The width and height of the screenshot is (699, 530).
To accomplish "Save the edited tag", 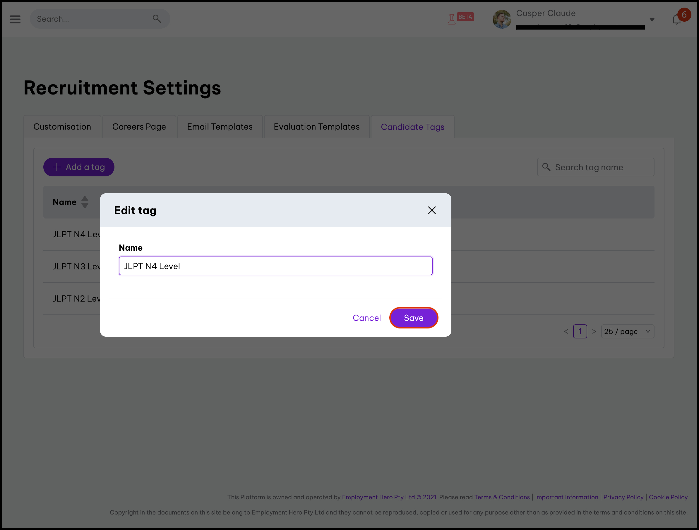I will coord(413,318).
